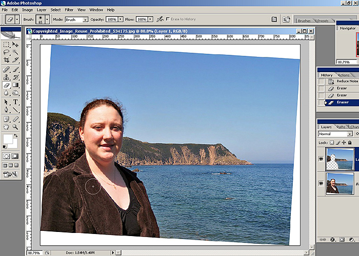Select the Rectangular Marquee tool
The width and height of the screenshot is (359, 256).
tap(6, 44)
